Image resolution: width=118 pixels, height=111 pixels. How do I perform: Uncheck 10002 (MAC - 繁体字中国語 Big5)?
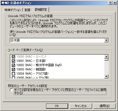[x=13, y=65]
